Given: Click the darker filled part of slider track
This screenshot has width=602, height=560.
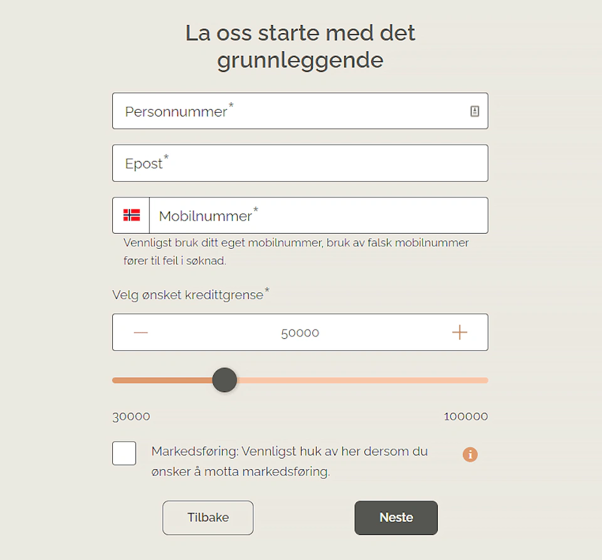Looking at the screenshot, I should [x=162, y=380].
